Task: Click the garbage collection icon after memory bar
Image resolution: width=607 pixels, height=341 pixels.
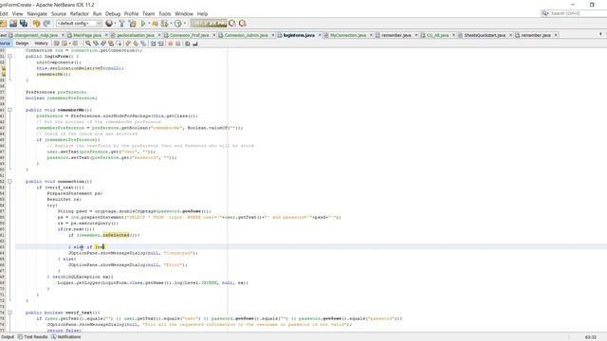Action: [232, 24]
